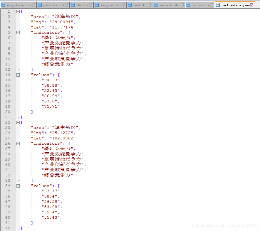
Task: Click the text "综合竞争力" on line 11
Action: tap(57, 64)
